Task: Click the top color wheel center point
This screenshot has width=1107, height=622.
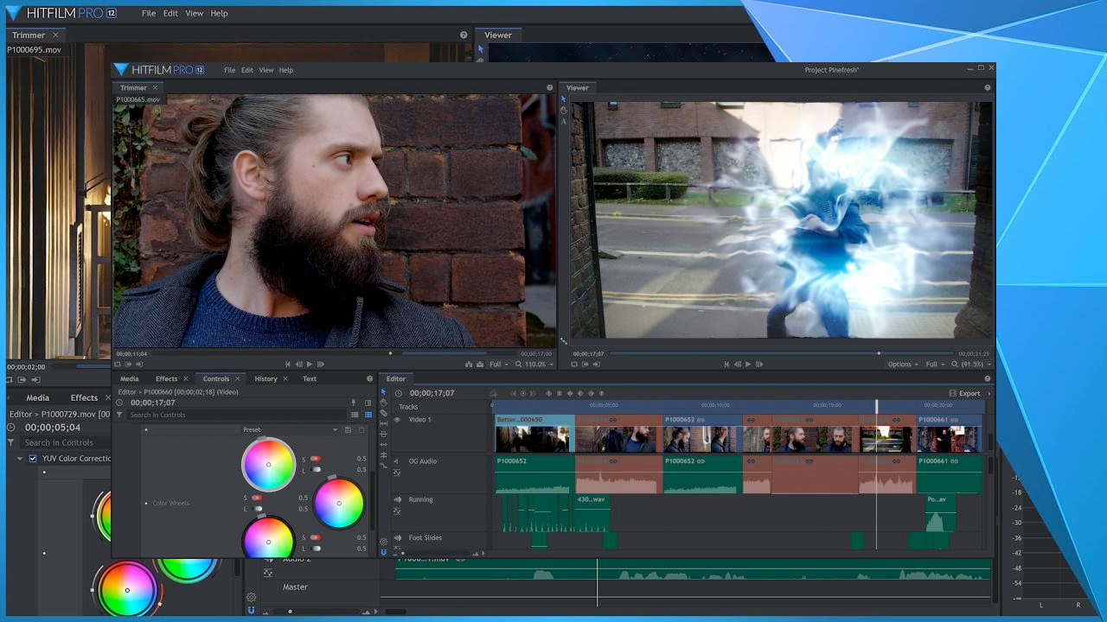Action: point(268,465)
